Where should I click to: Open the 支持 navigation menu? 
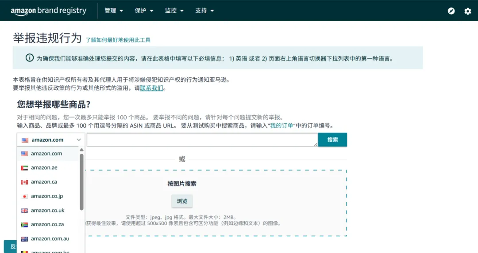pos(204,11)
